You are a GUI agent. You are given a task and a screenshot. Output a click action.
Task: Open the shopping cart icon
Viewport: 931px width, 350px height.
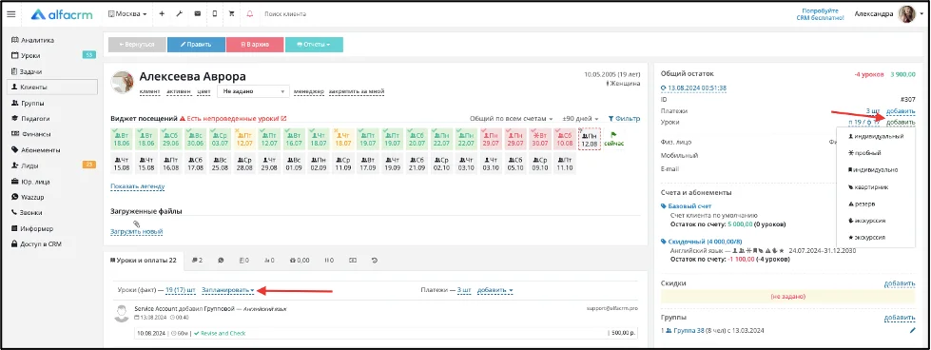[x=232, y=13]
